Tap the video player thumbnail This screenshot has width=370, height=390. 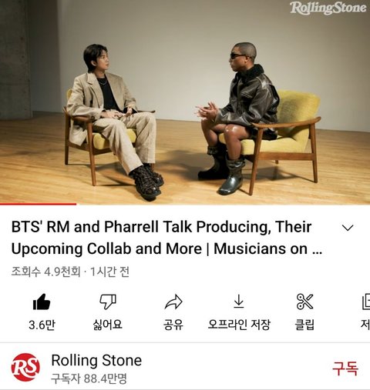(x=185, y=102)
